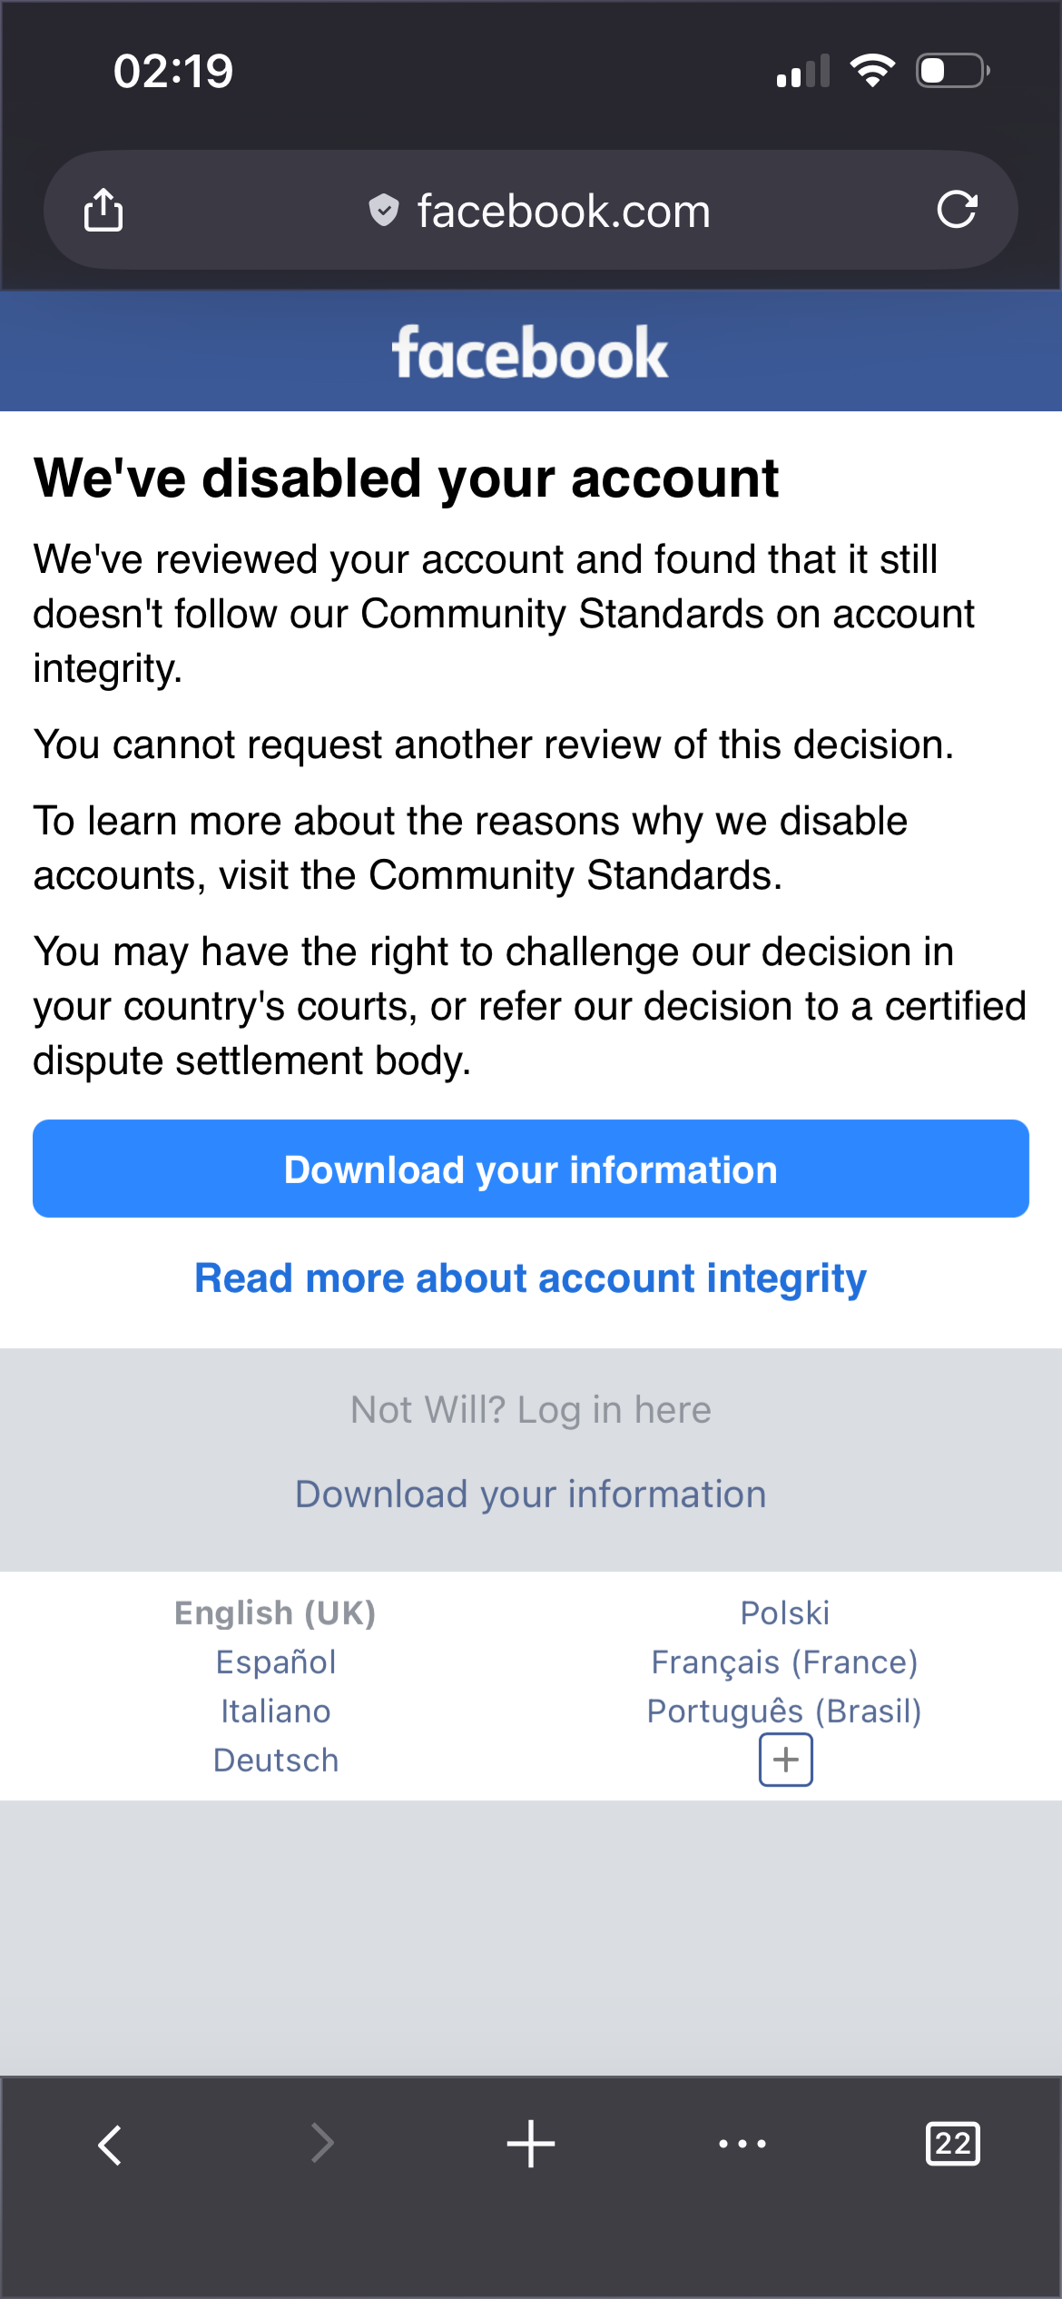Screen dimensions: 1062x2299
Task: Select English (UK) as the language
Action: (274, 1613)
